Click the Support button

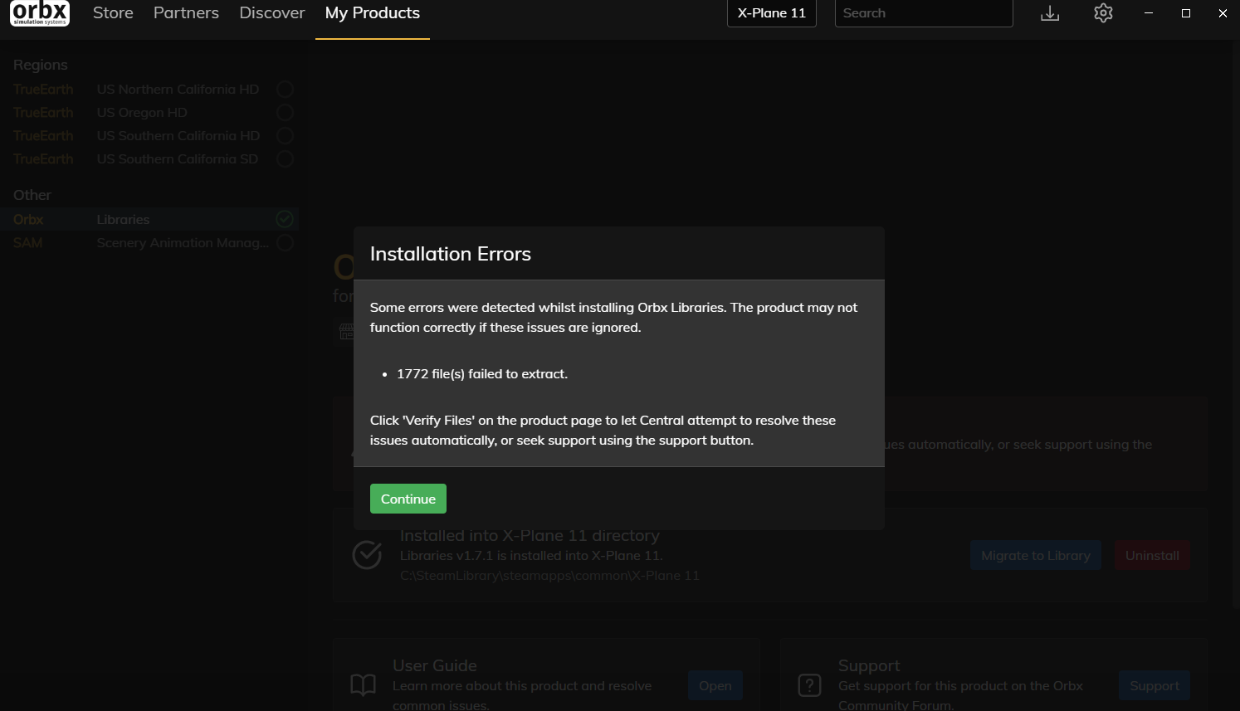pos(1155,685)
